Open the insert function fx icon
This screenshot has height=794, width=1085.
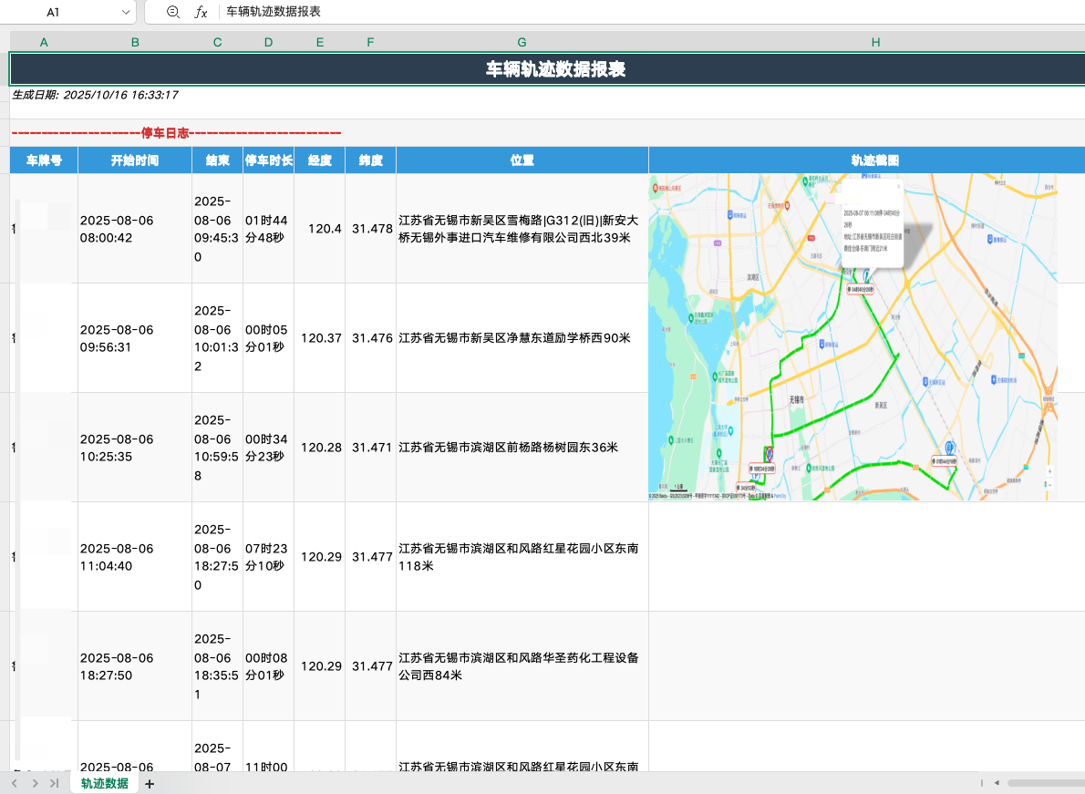point(201,12)
